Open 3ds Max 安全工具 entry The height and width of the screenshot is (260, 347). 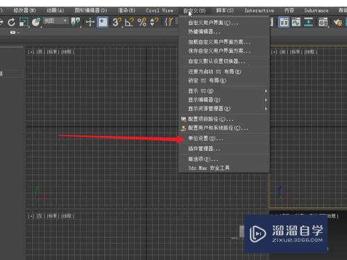coord(224,168)
